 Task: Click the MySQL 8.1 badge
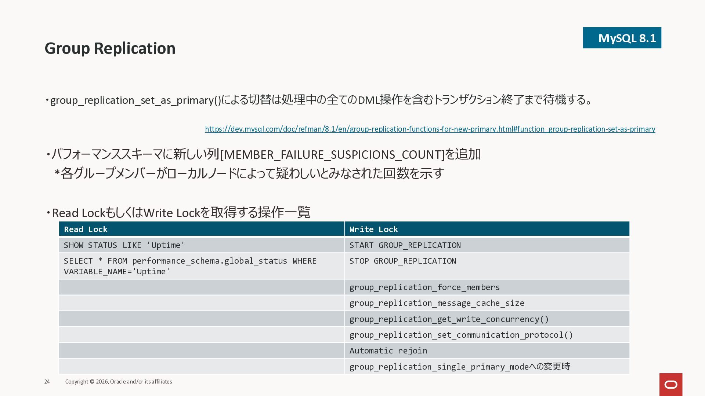pos(622,38)
